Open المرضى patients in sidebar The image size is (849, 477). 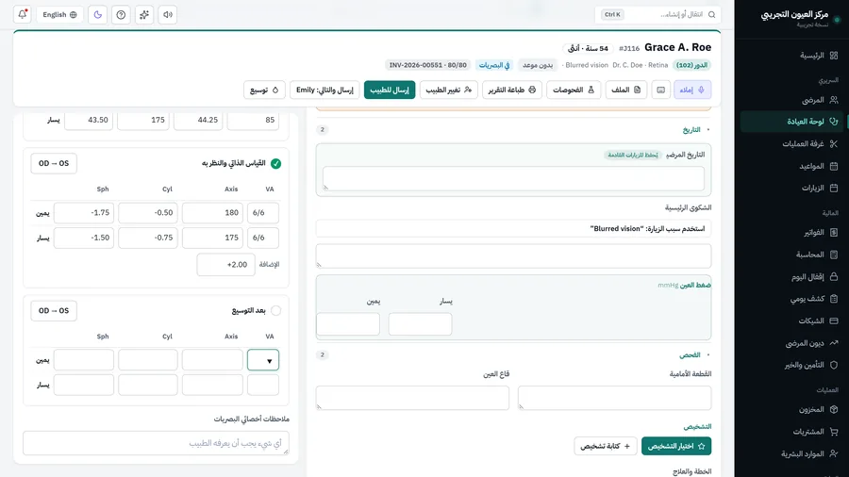click(x=791, y=100)
